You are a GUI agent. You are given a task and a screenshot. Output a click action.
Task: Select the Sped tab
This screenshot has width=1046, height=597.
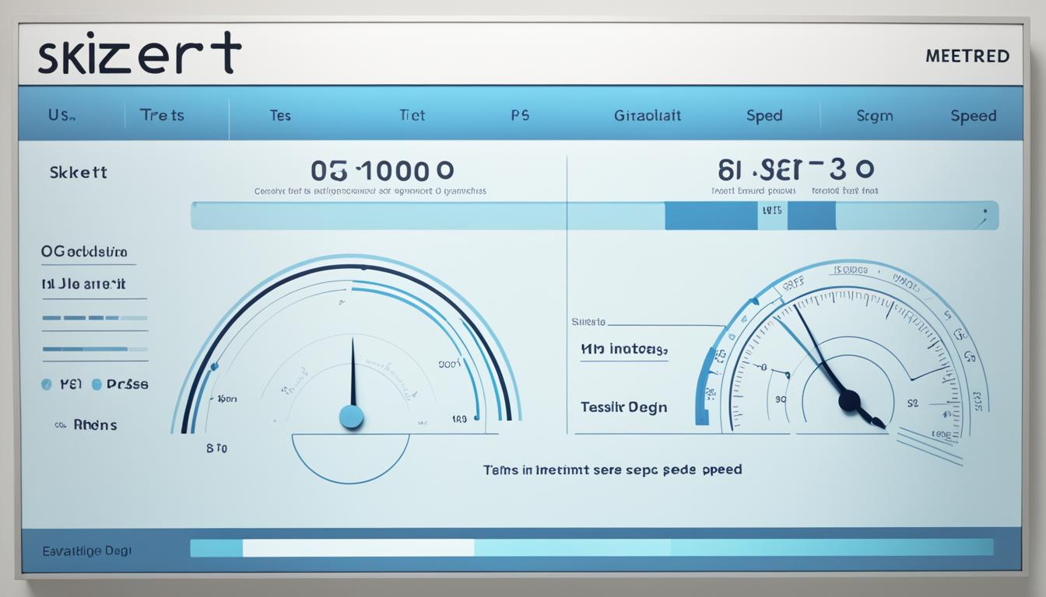764,115
